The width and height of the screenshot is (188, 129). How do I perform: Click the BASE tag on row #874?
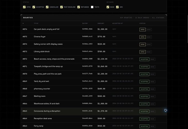[149, 44]
